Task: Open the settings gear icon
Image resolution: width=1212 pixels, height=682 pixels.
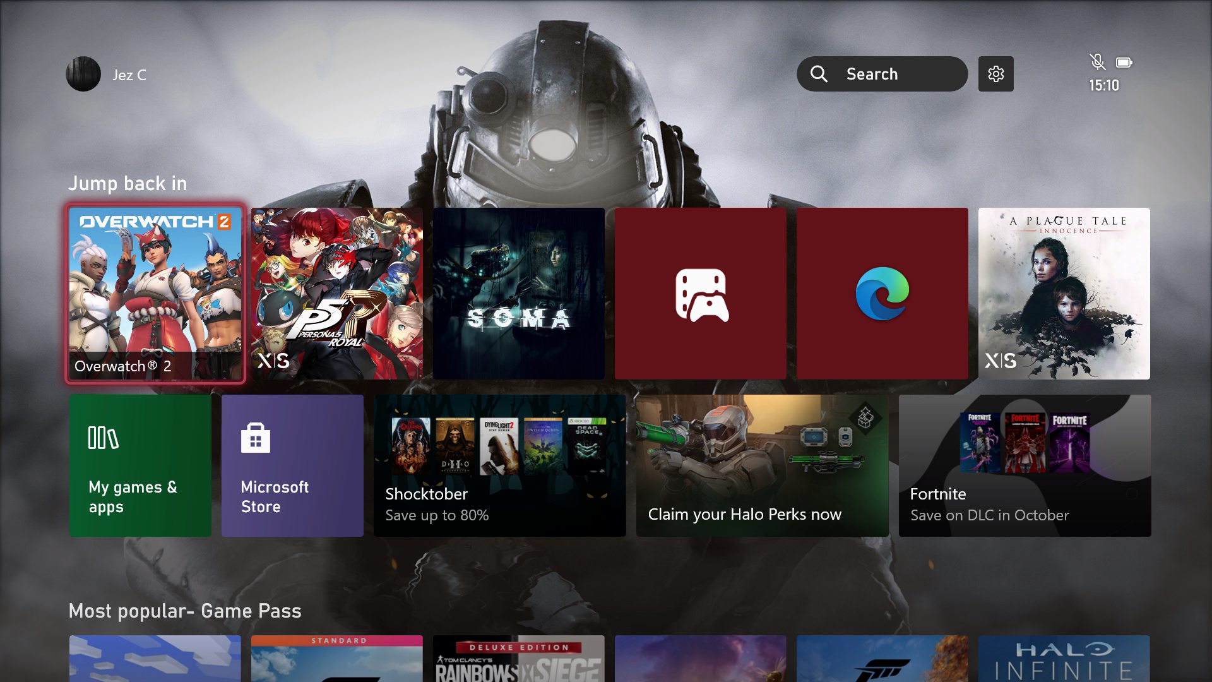Action: [x=995, y=74]
